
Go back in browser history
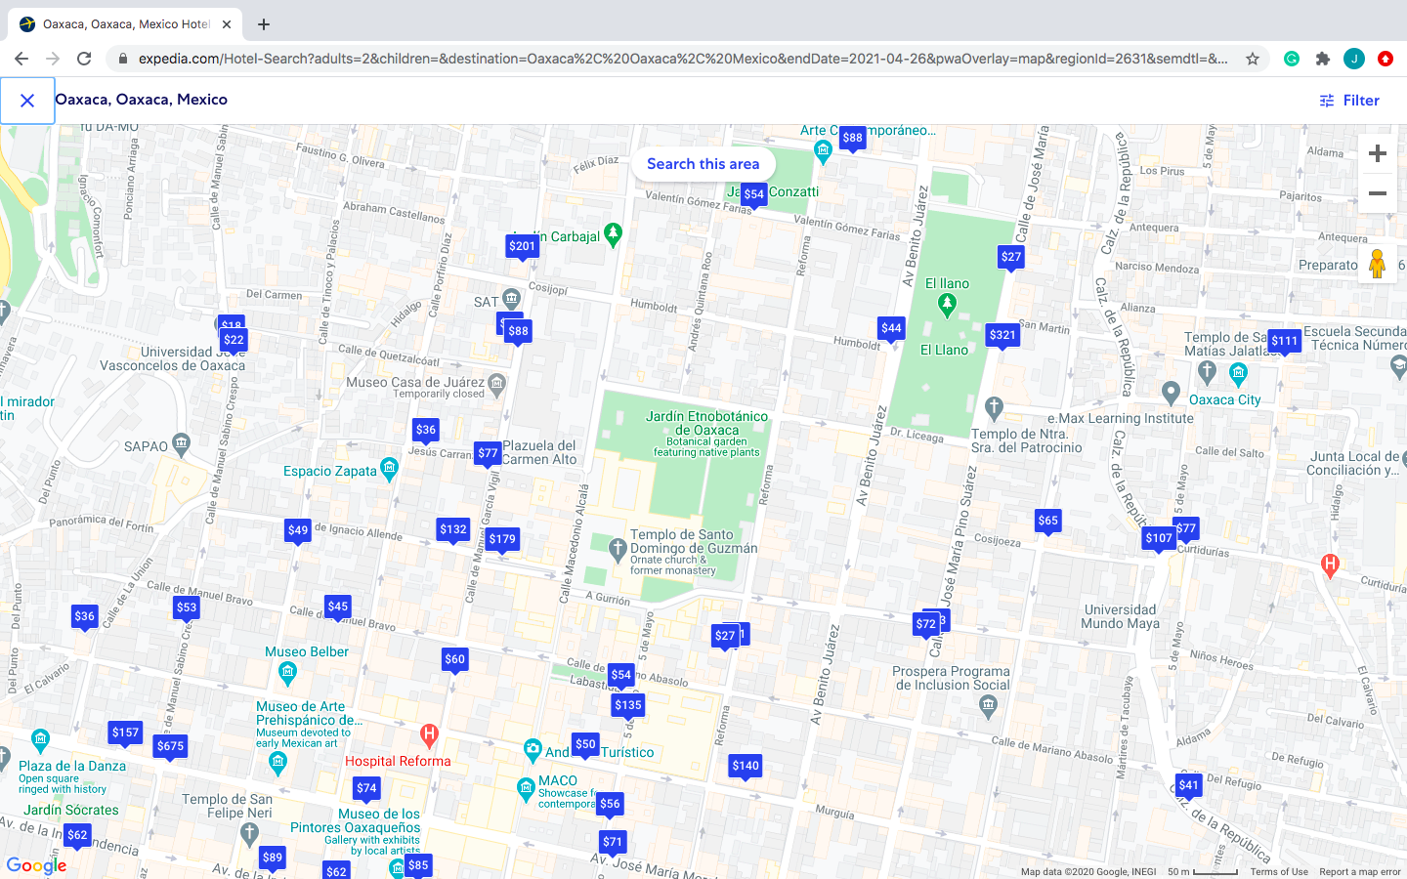click(x=21, y=59)
